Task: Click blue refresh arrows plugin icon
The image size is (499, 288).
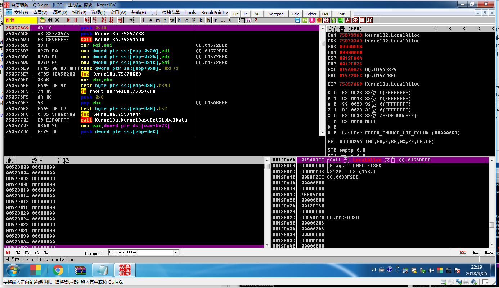Action: [x=298, y=20]
